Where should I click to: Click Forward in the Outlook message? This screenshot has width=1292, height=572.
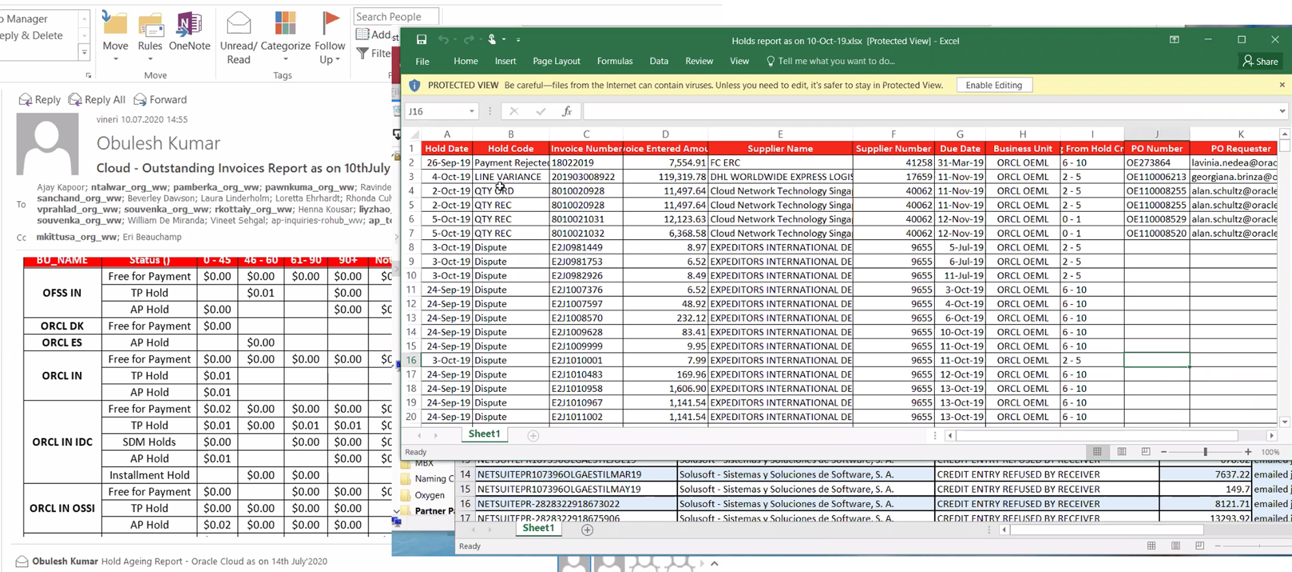click(160, 99)
